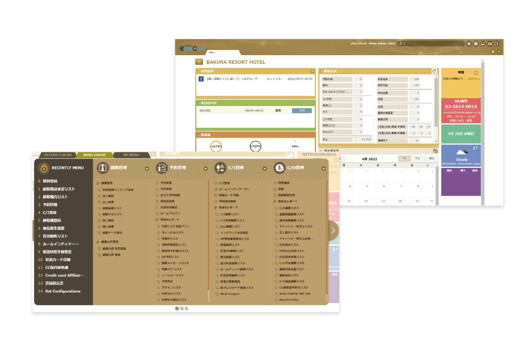Switch calendar to 平日 weekday view
Viewport: 532px width, 354px height.
pos(417,158)
